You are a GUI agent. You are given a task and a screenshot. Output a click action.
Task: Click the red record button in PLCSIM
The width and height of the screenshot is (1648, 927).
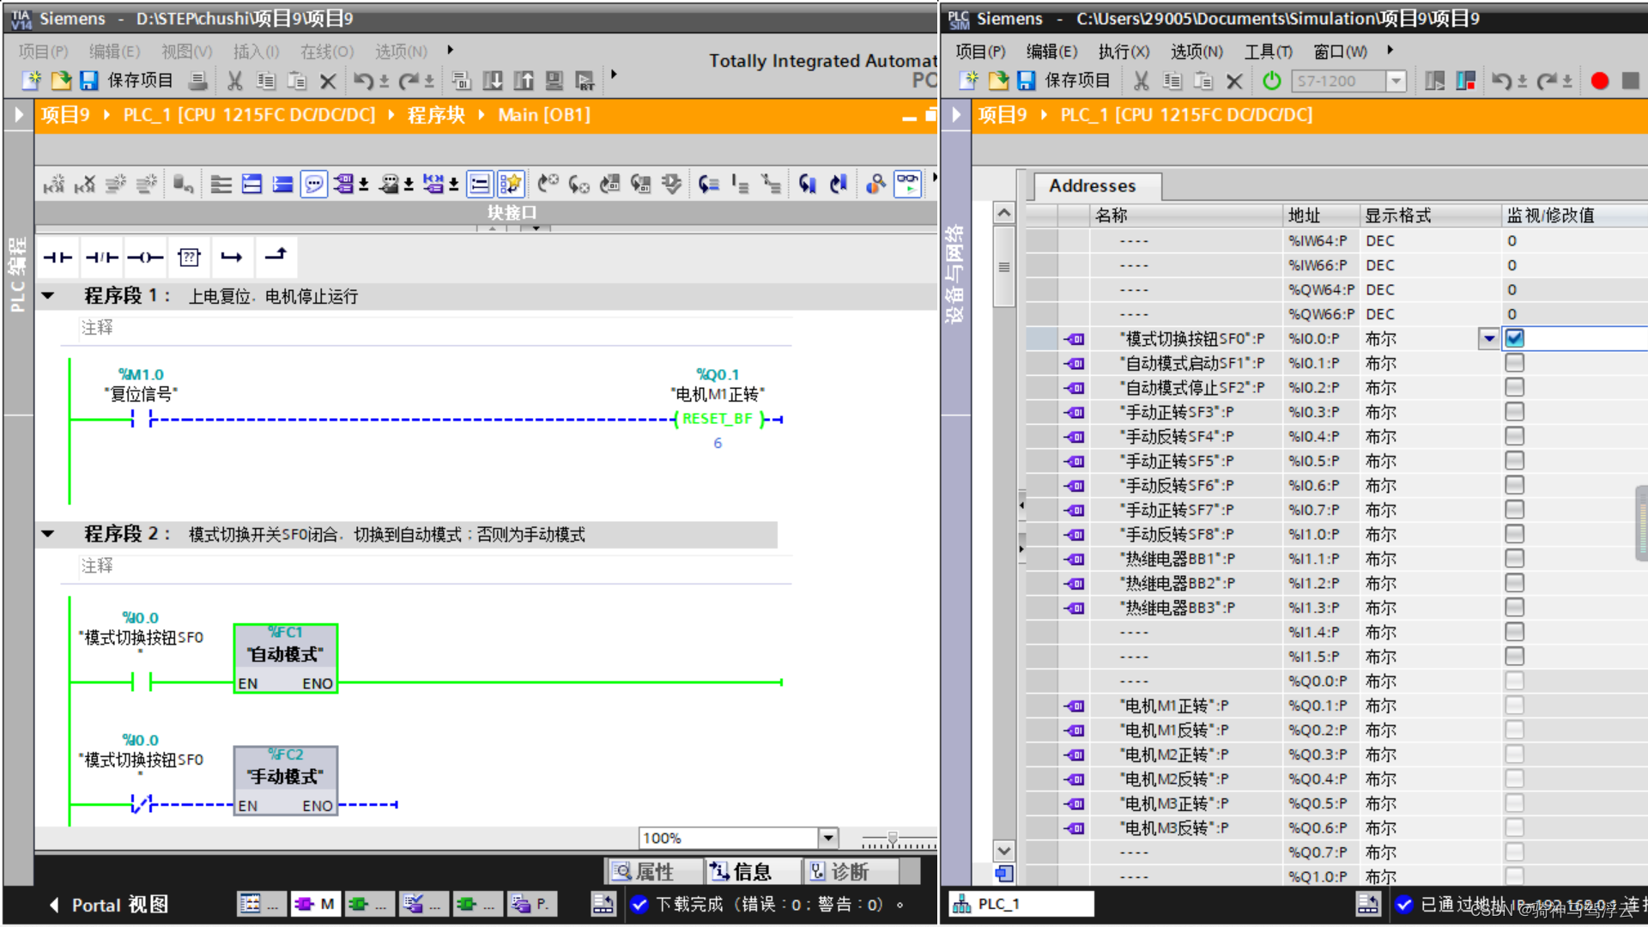(1599, 81)
